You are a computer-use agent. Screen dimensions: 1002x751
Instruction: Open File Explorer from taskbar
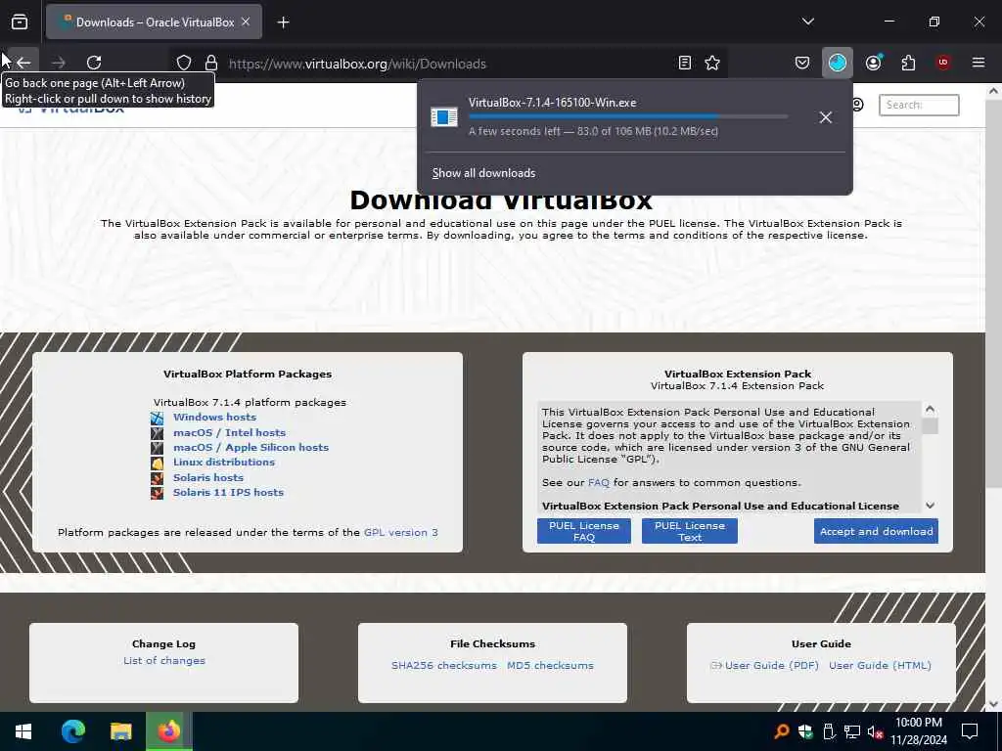(120, 731)
